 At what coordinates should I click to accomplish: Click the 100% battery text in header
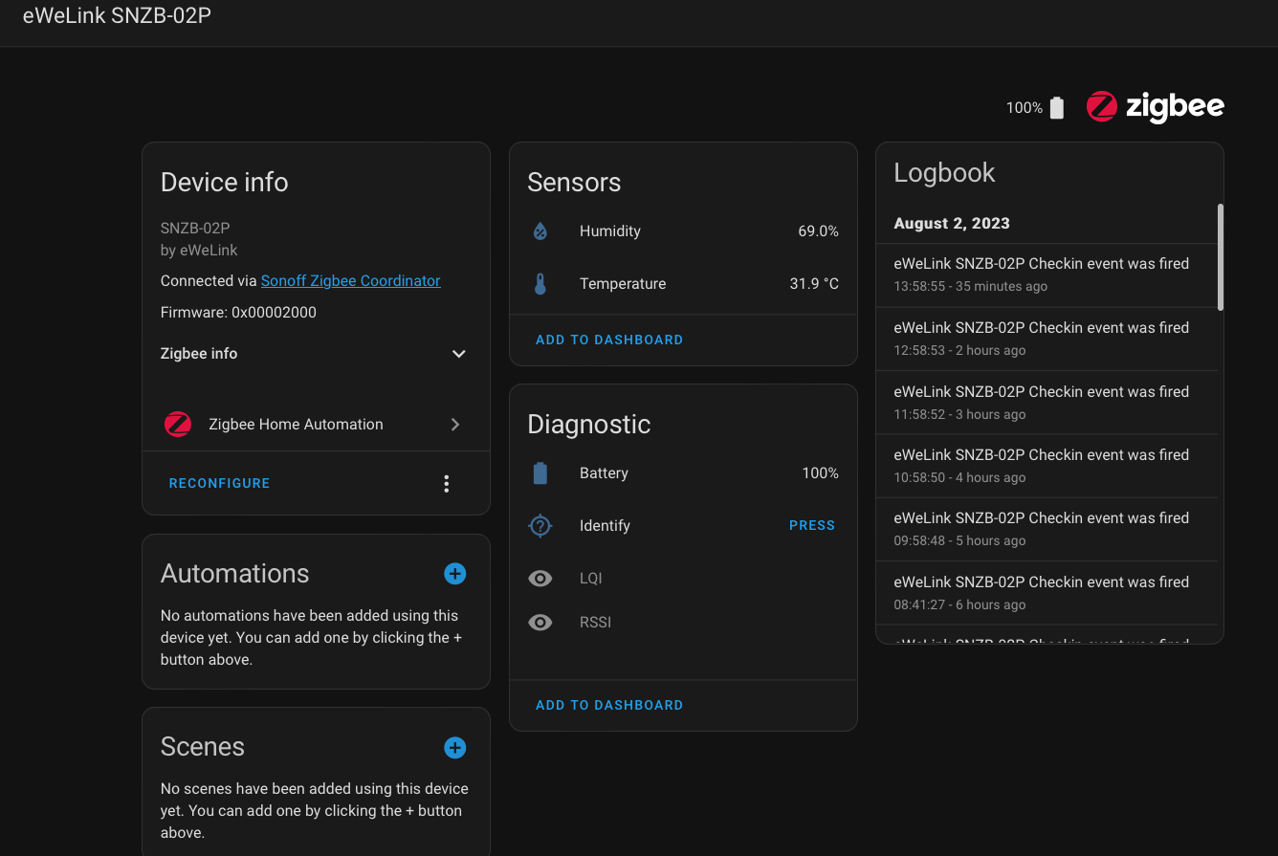tap(1025, 108)
